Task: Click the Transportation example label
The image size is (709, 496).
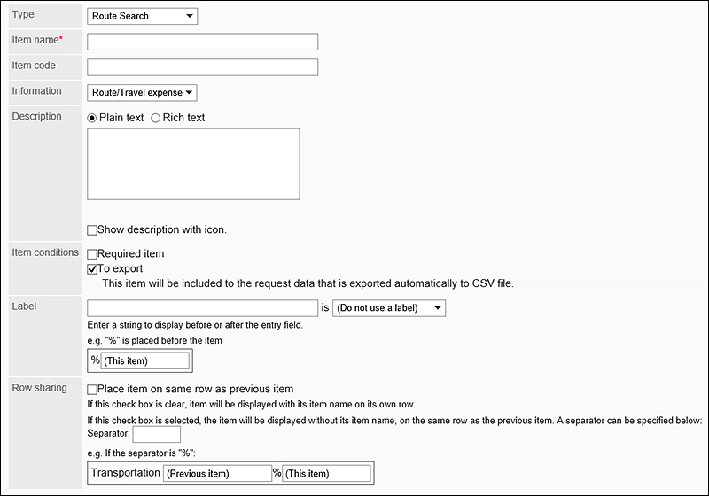Action: pos(125,472)
